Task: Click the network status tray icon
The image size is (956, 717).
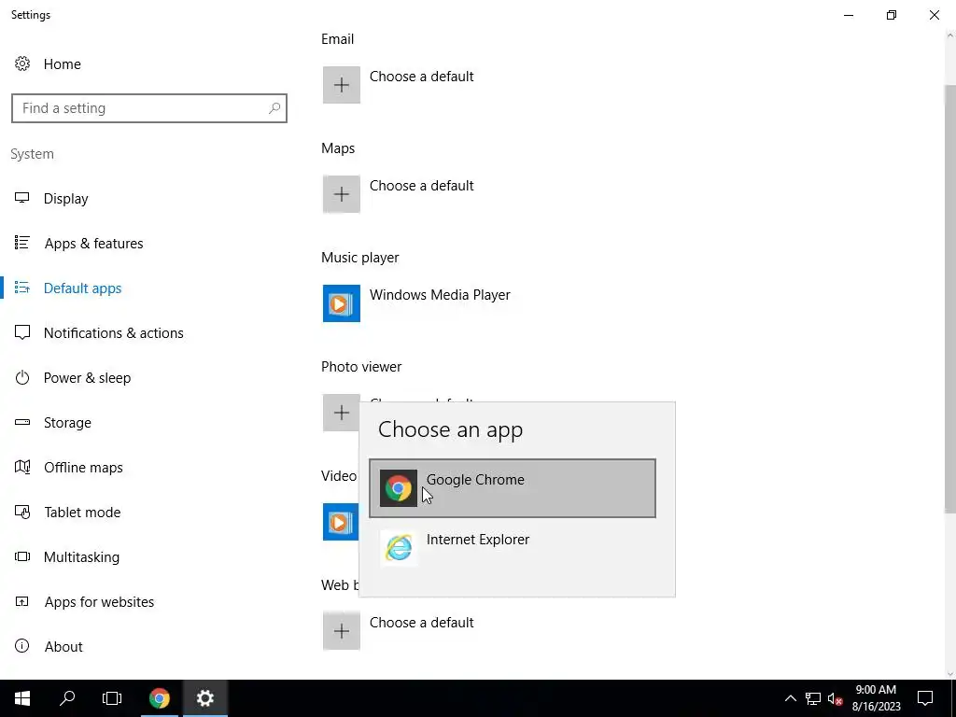Action: point(813,698)
